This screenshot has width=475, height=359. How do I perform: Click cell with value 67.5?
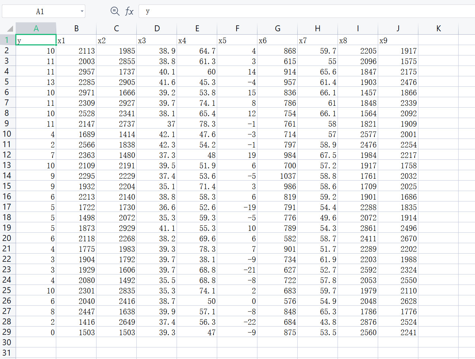[318, 155]
